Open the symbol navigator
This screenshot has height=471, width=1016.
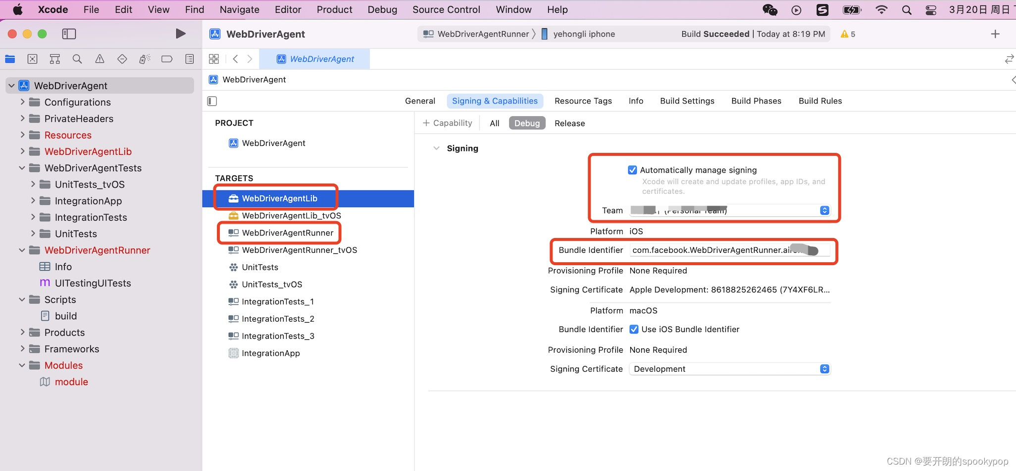55,59
